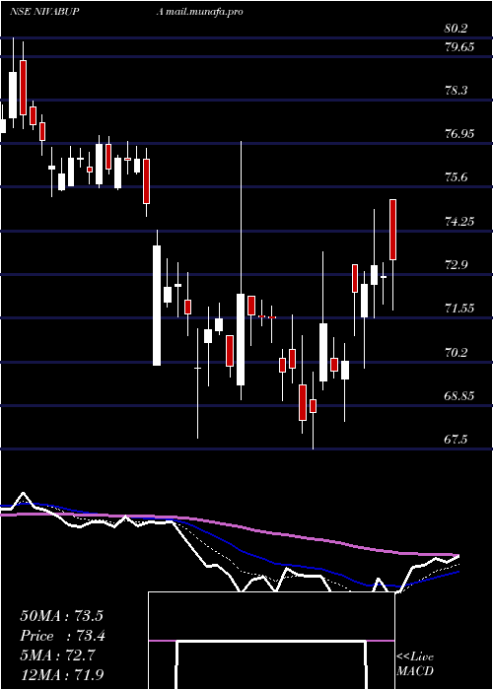Click the 12MA : 71.9 readout
The height and width of the screenshot is (690, 493).
(x=61, y=674)
